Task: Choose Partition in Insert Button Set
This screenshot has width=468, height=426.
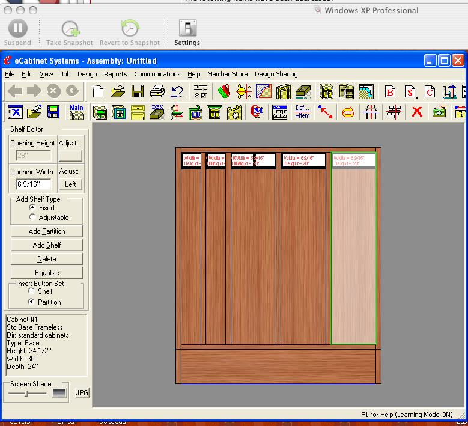Action: tap(31, 302)
